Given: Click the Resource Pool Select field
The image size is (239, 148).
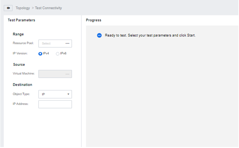Looking at the screenshot, I should pos(55,44).
